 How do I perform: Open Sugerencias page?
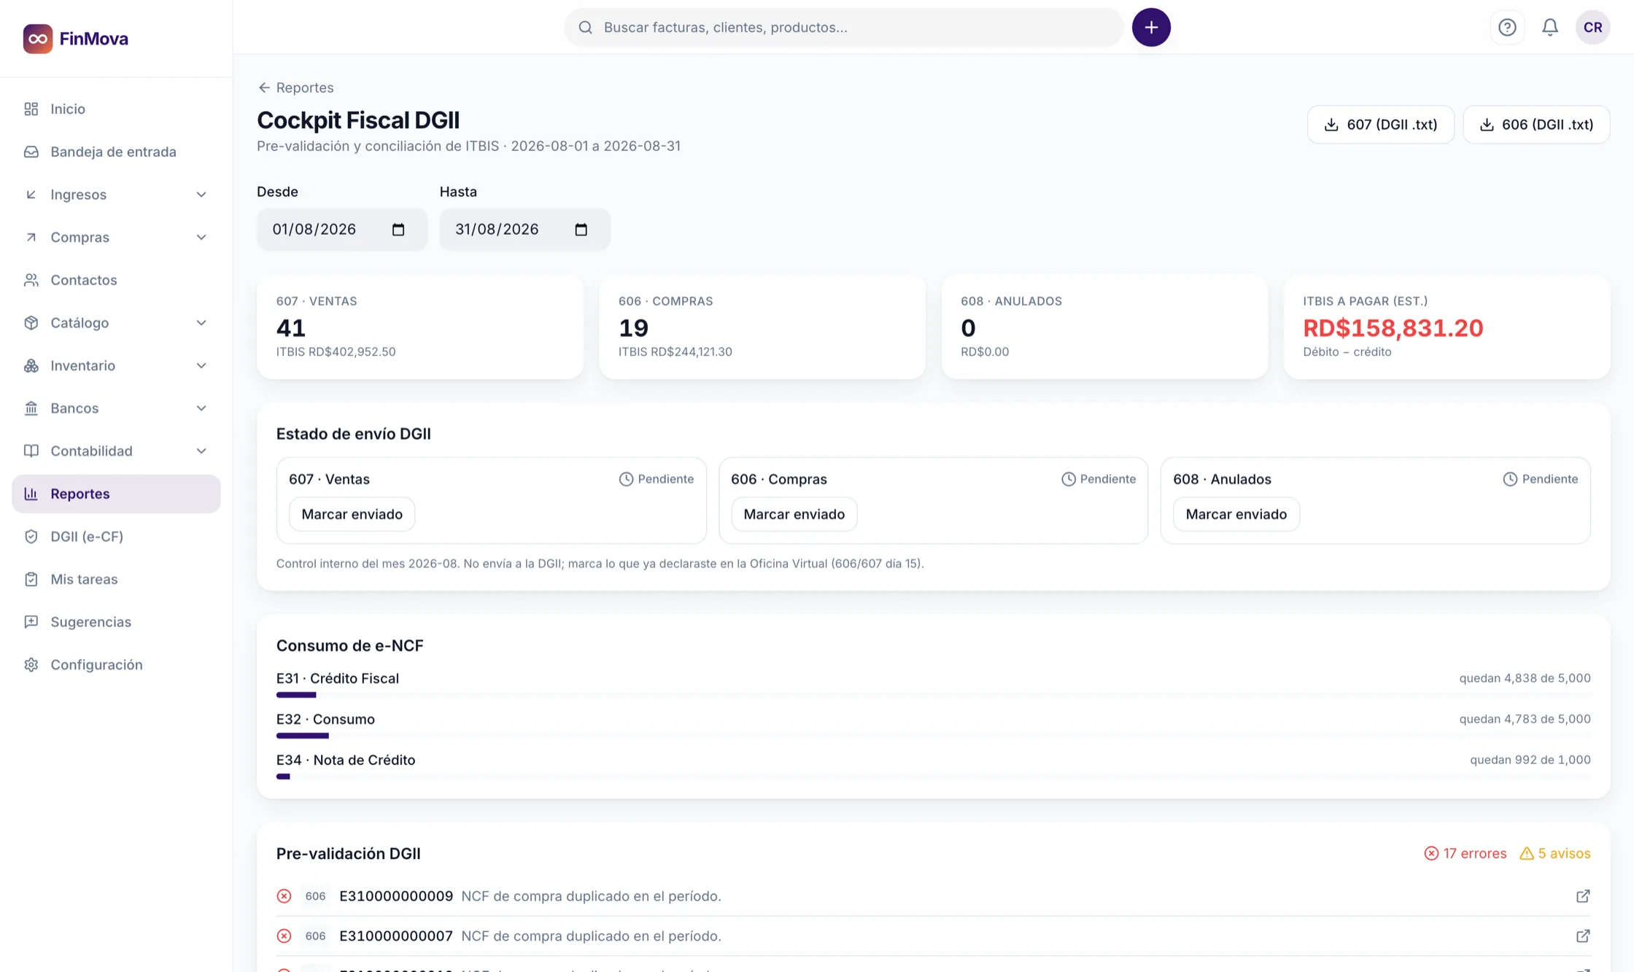click(116, 622)
